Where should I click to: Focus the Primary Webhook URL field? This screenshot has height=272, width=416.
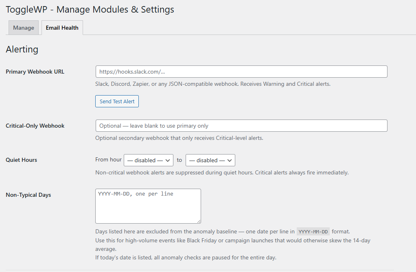[x=241, y=72]
